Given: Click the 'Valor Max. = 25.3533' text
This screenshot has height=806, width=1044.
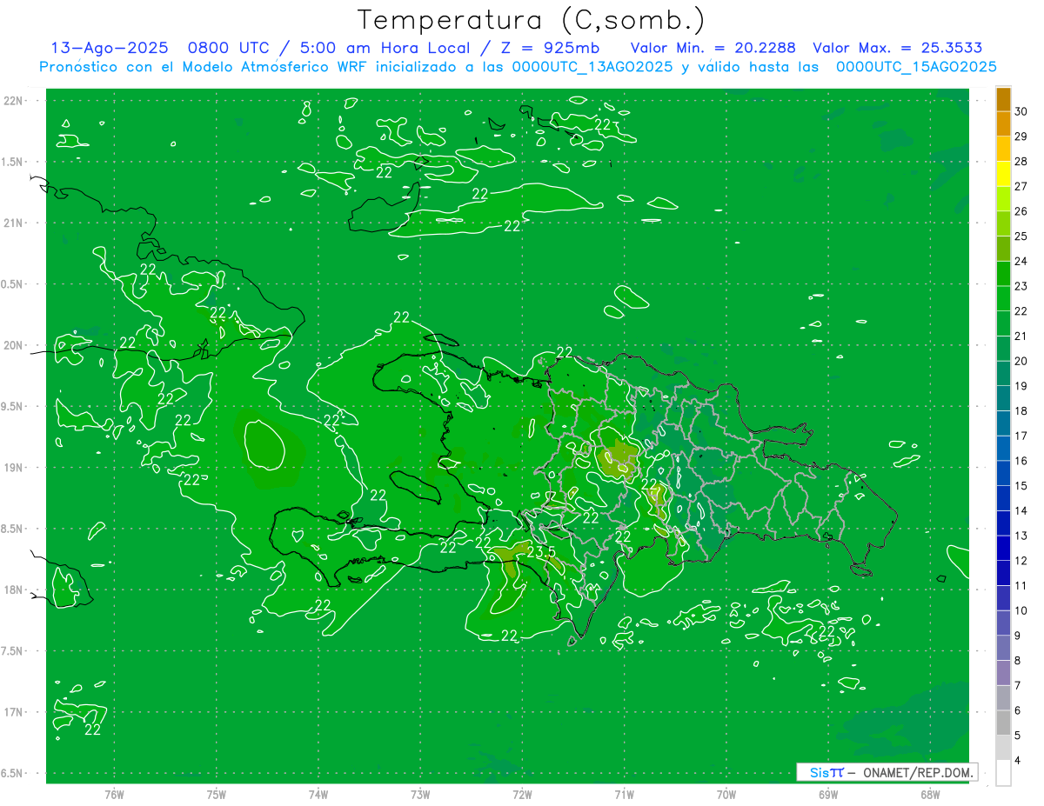Looking at the screenshot, I should (897, 48).
